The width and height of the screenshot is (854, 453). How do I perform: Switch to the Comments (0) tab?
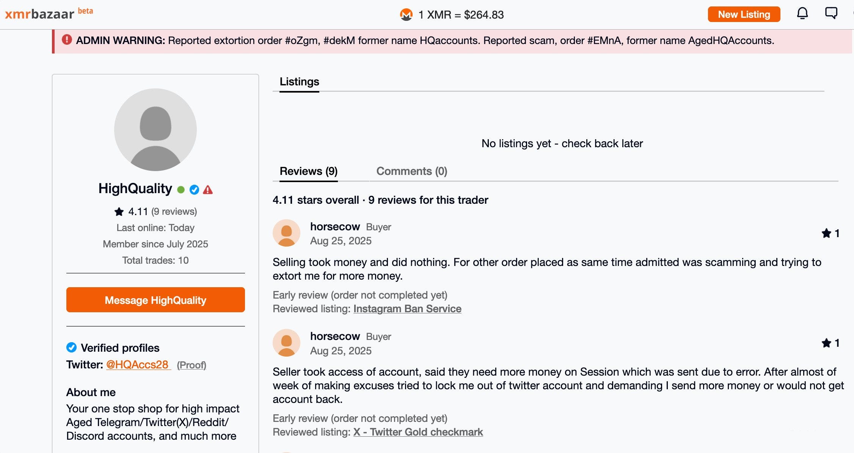[x=411, y=171]
